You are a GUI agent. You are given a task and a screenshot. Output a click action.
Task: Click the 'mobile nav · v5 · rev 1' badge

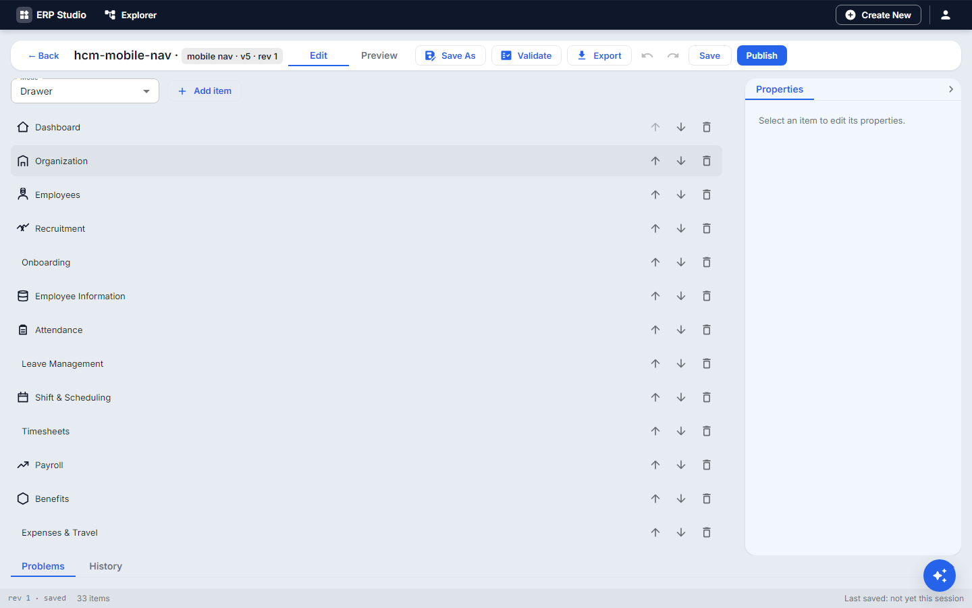232,56
